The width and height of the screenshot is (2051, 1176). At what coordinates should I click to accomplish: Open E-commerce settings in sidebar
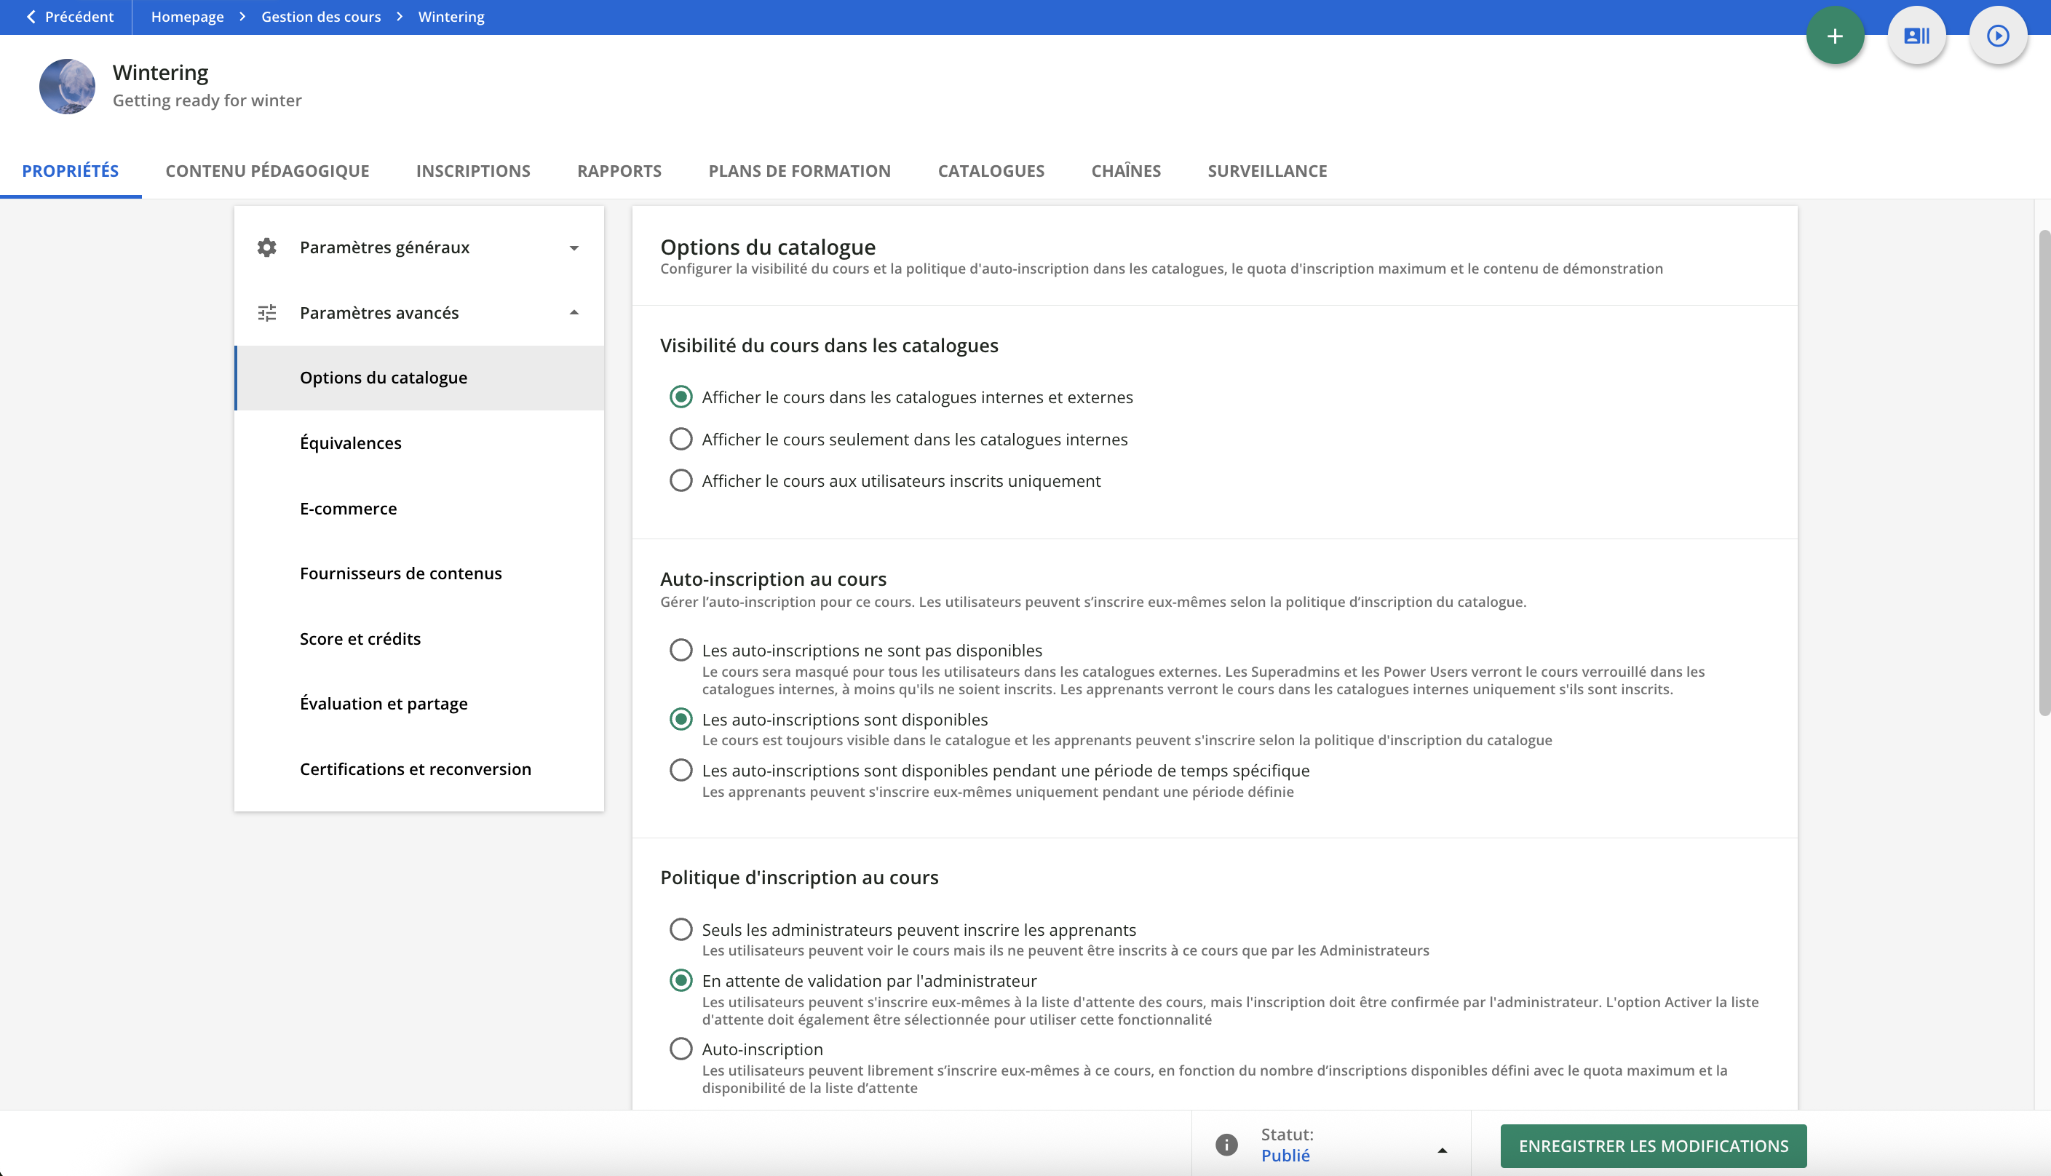348,508
